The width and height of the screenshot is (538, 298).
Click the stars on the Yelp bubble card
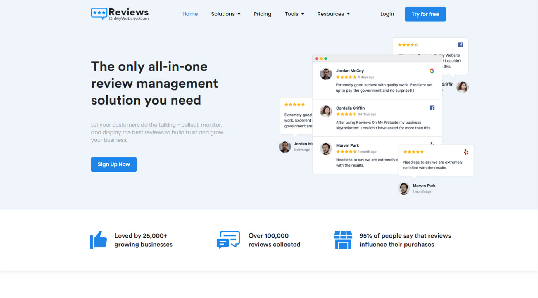click(413, 152)
